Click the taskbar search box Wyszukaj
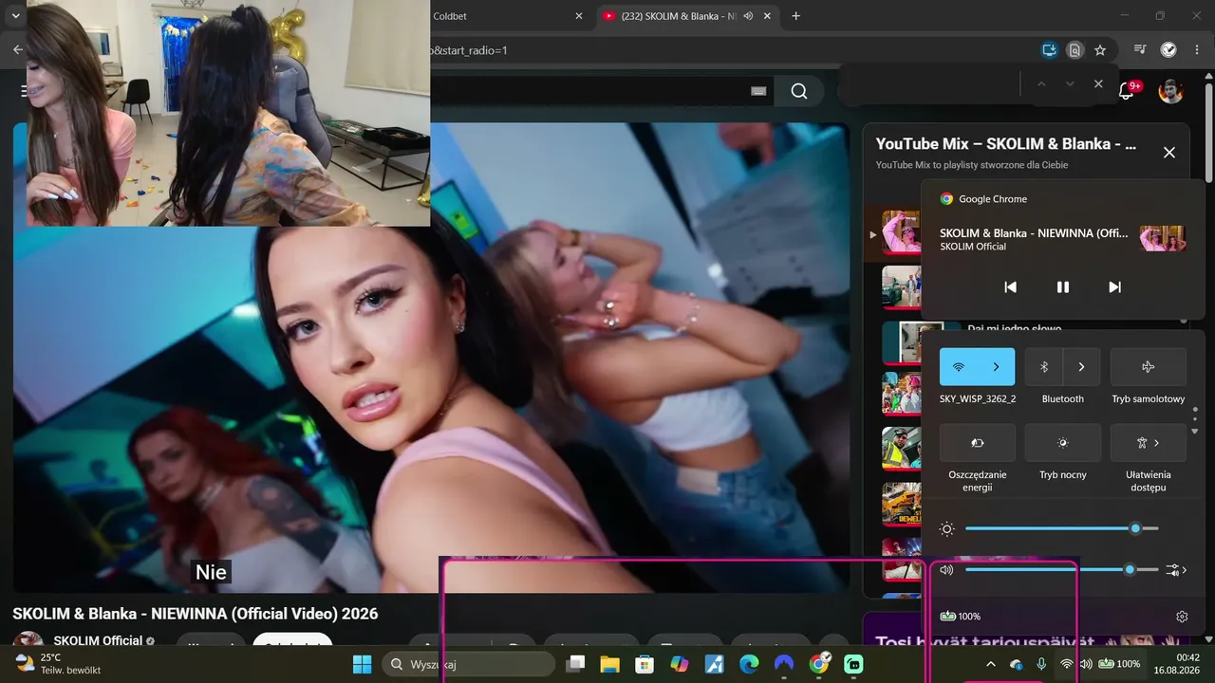 click(469, 664)
